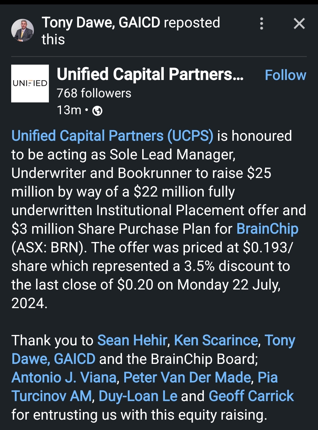
Task: Visit Sean Hehir's profile
Action: tap(132, 340)
